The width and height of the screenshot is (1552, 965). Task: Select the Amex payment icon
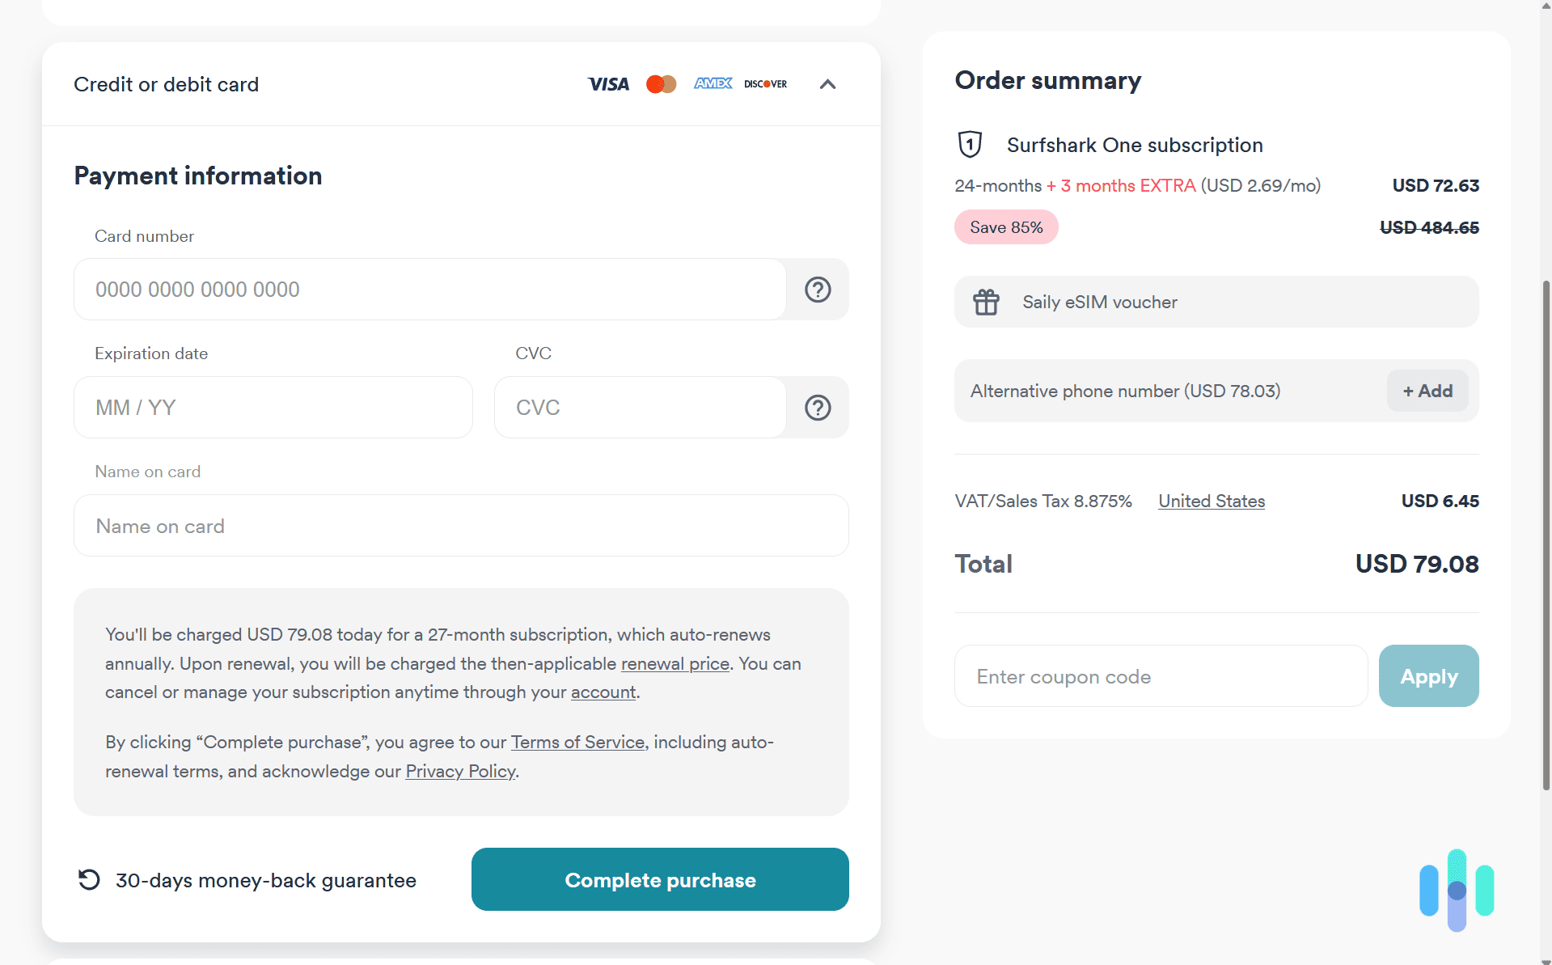[713, 83]
